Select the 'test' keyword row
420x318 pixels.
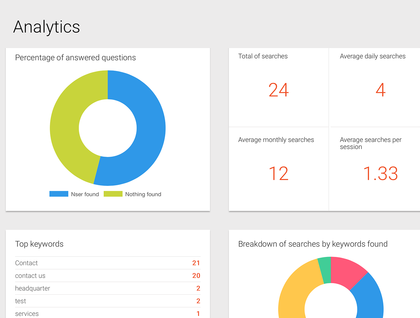[108, 301]
